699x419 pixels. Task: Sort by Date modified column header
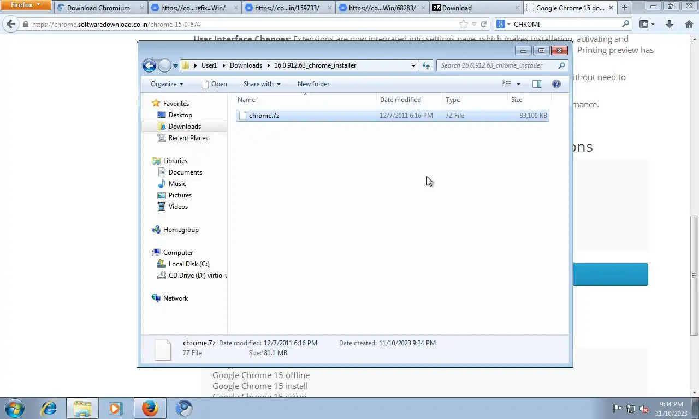pos(410,100)
